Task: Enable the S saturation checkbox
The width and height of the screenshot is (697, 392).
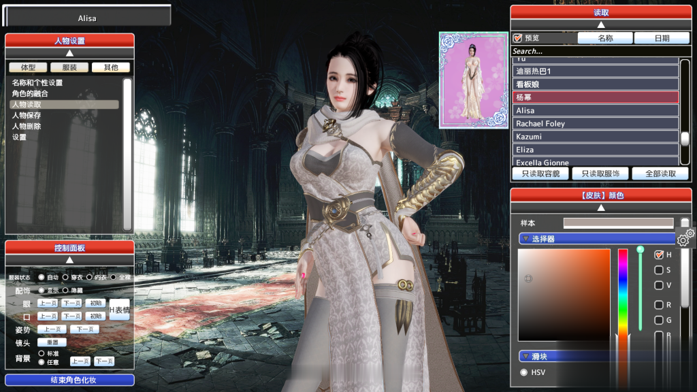Action: pyautogui.click(x=659, y=270)
